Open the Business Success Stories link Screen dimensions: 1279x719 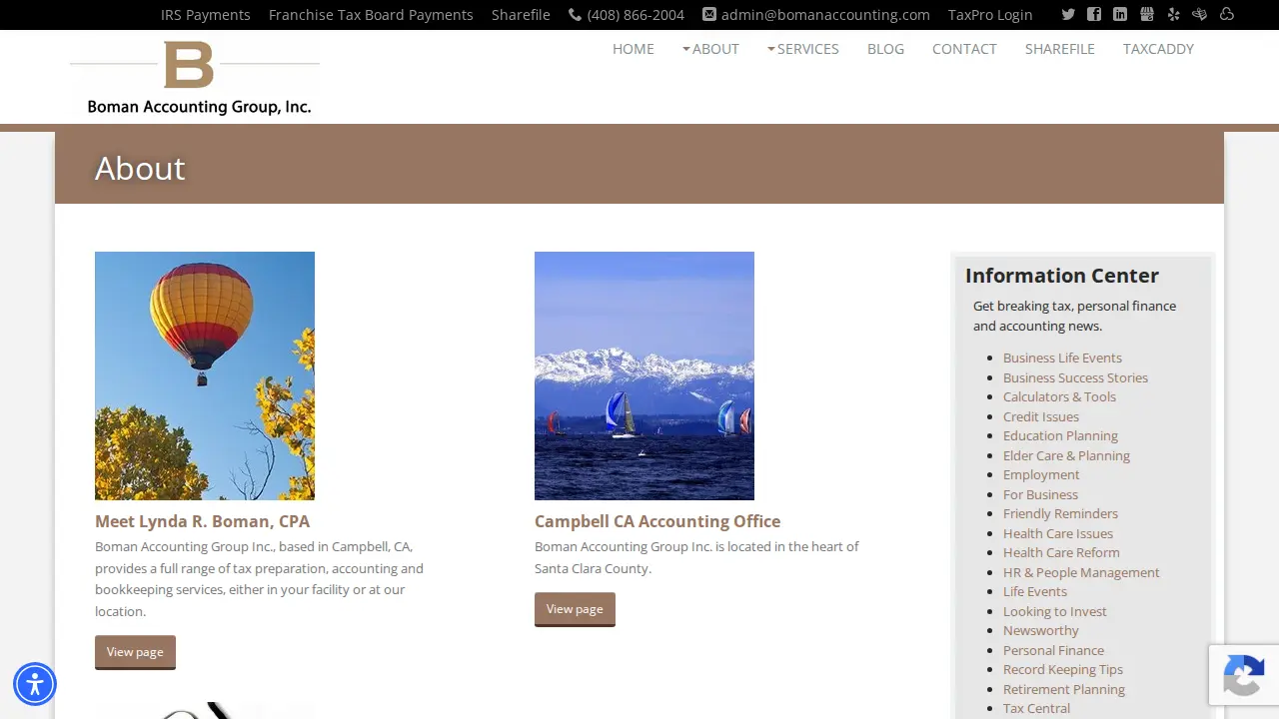pyautogui.click(x=1075, y=377)
